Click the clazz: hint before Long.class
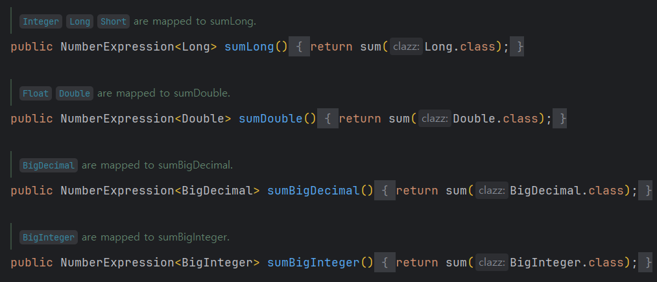 (x=406, y=47)
